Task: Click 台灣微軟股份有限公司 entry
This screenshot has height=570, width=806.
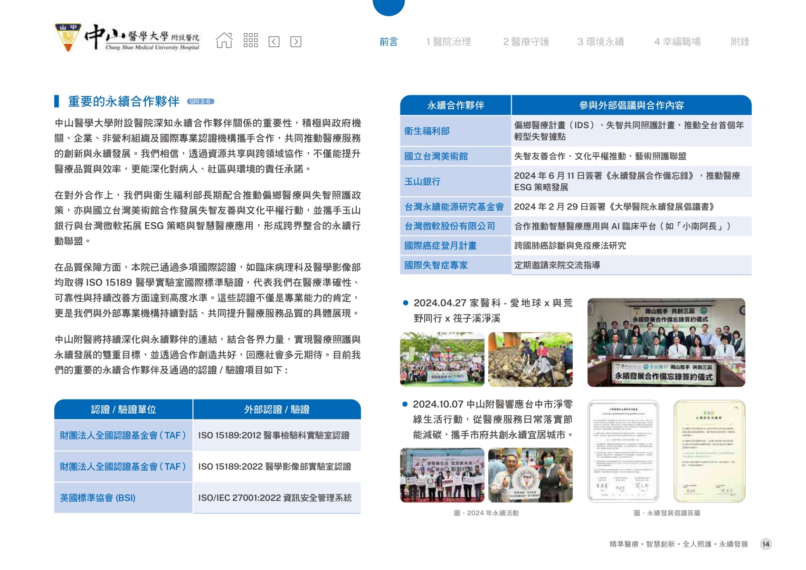Action: (x=449, y=227)
